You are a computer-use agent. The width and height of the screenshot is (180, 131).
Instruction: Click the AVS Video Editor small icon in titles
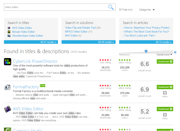[9, 28]
